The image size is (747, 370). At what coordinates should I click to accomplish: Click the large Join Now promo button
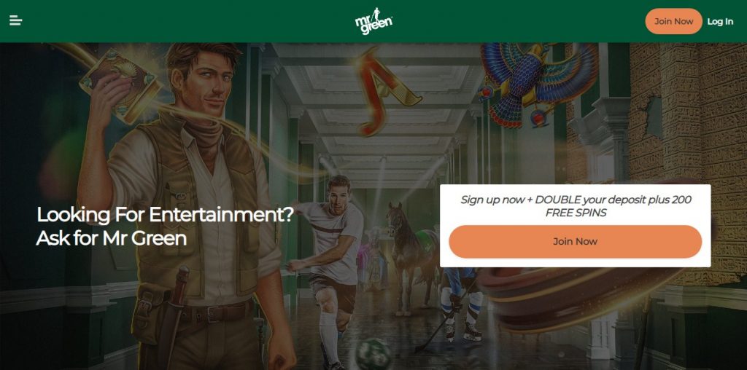[x=575, y=242]
